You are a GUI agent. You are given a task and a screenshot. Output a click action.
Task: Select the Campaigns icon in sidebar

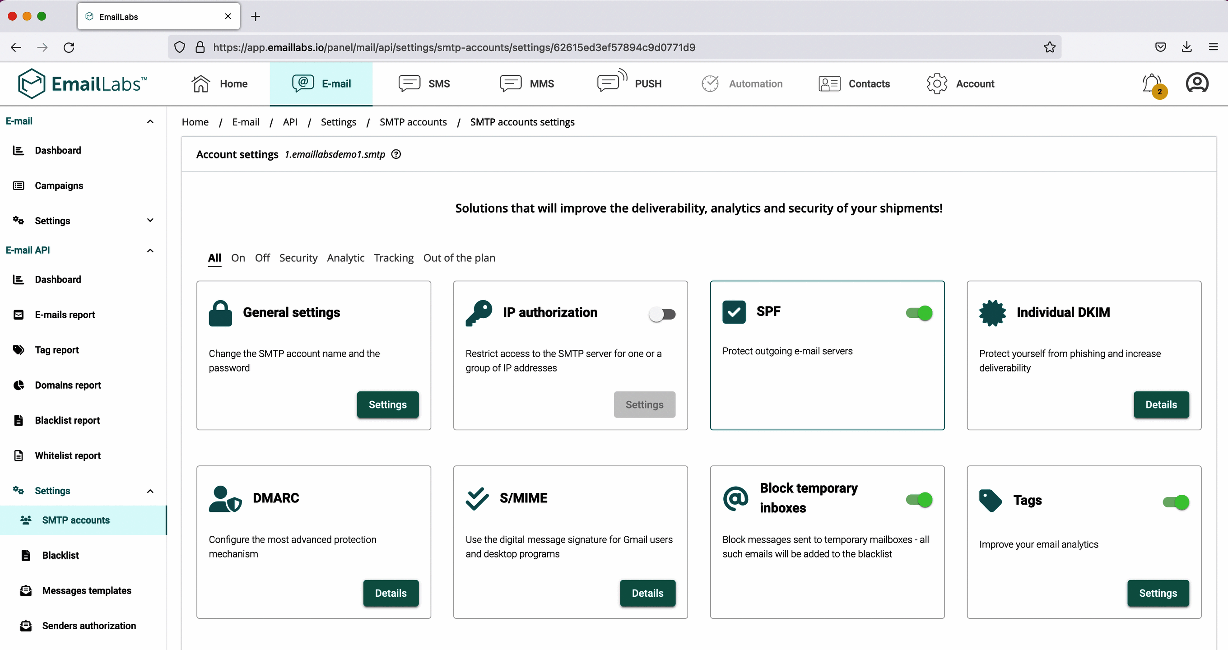tap(18, 186)
